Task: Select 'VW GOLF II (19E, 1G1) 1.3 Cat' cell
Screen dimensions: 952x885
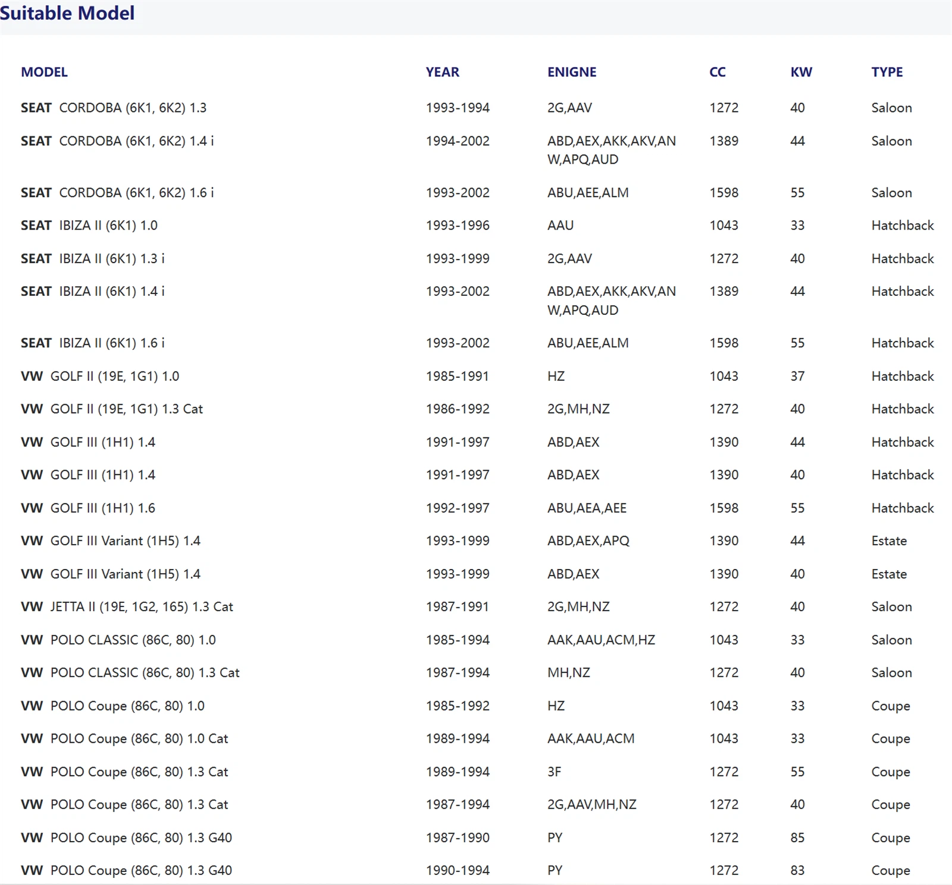Action: (112, 409)
